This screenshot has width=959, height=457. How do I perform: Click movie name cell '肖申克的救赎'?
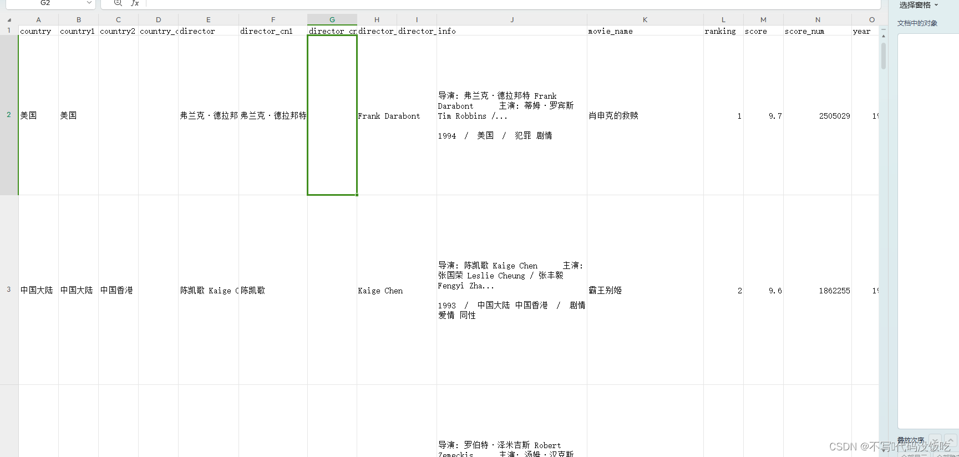(645, 115)
